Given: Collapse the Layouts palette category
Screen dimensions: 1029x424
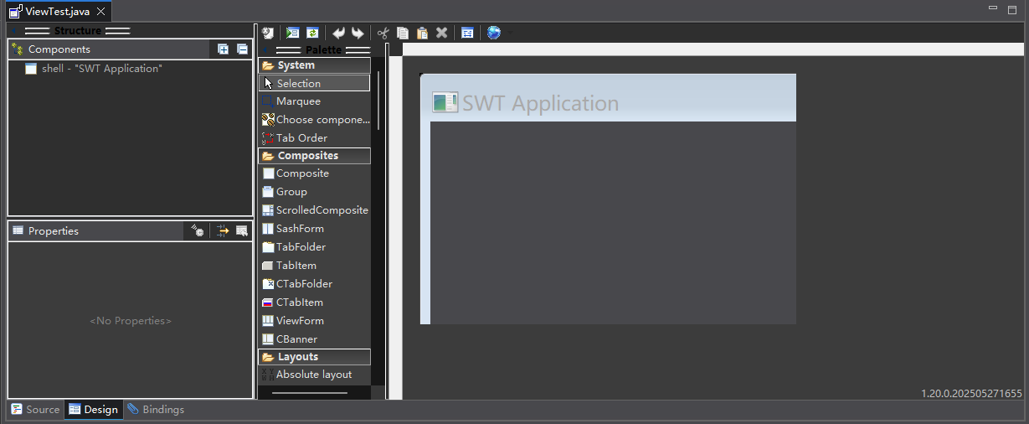Looking at the screenshot, I should pos(314,357).
